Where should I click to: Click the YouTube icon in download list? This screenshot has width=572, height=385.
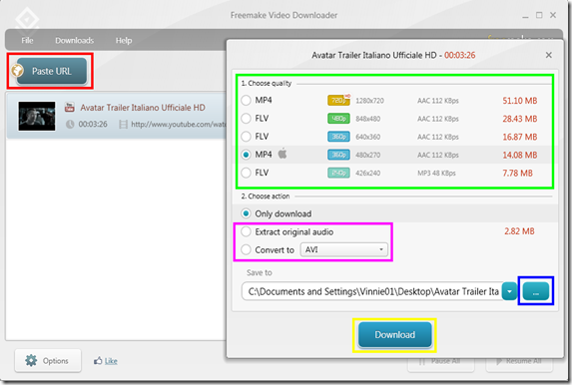(69, 107)
